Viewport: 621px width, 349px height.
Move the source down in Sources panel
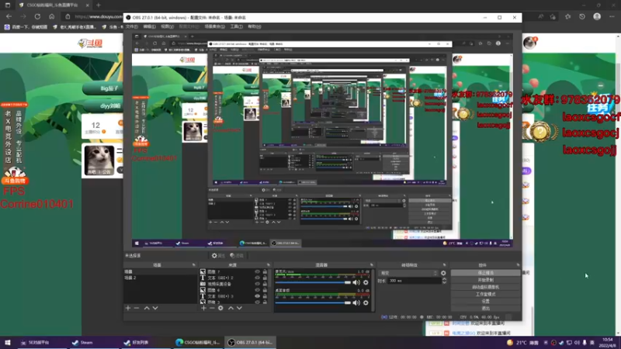(x=239, y=308)
